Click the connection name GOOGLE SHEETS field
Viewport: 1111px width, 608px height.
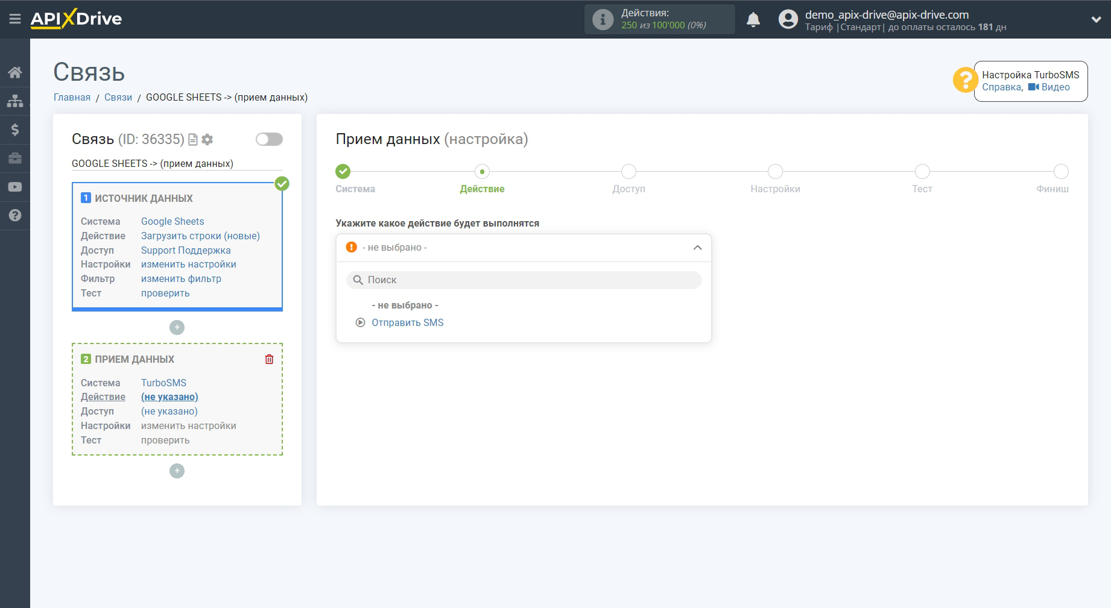click(177, 164)
